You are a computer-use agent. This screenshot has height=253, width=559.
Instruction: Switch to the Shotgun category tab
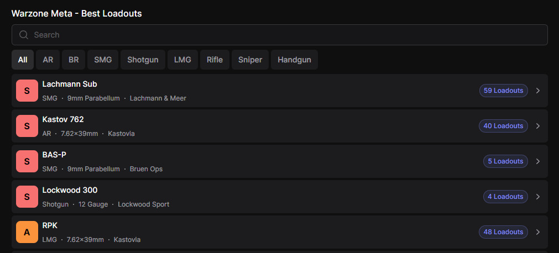143,60
